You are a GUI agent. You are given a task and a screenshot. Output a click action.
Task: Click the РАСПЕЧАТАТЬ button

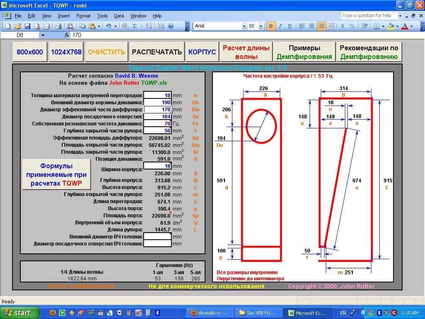[157, 52]
